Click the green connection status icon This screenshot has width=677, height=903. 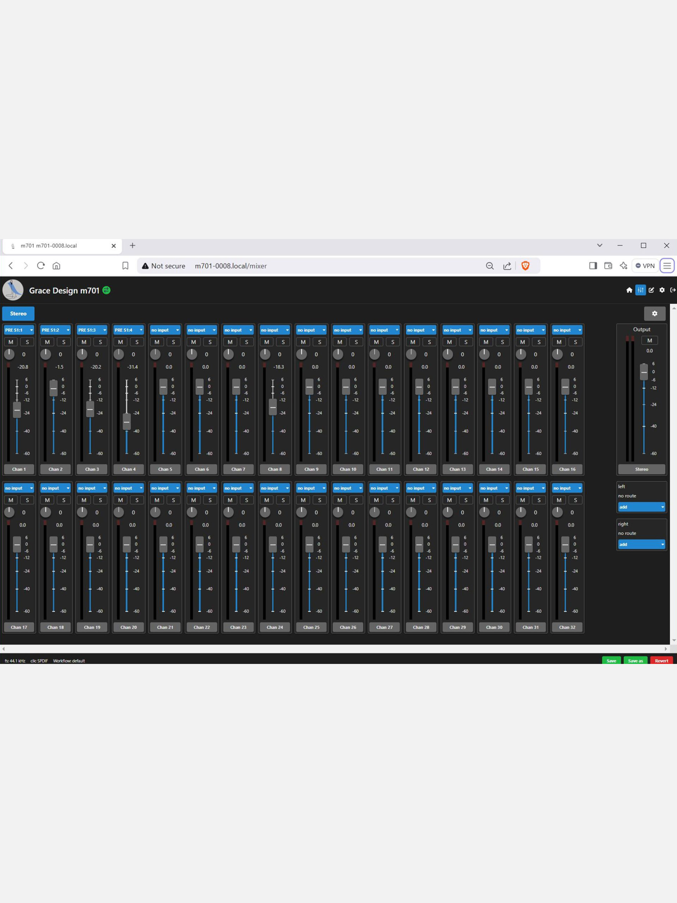click(106, 290)
